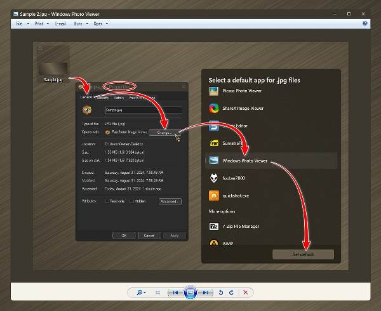The image size is (381, 311).
Task: Delete the photo with red X icon
Action: tap(245, 293)
